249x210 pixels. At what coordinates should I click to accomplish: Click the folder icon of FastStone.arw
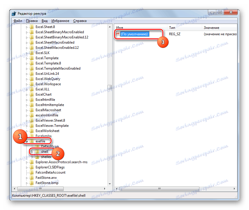32,178
